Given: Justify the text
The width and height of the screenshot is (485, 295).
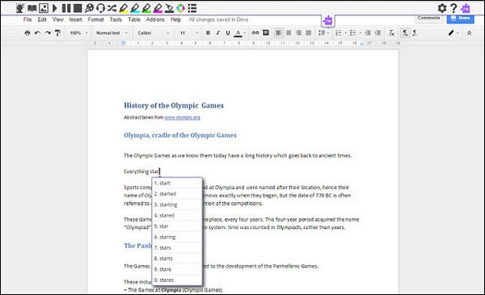Looking at the screenshot, I should pos(309,33).
